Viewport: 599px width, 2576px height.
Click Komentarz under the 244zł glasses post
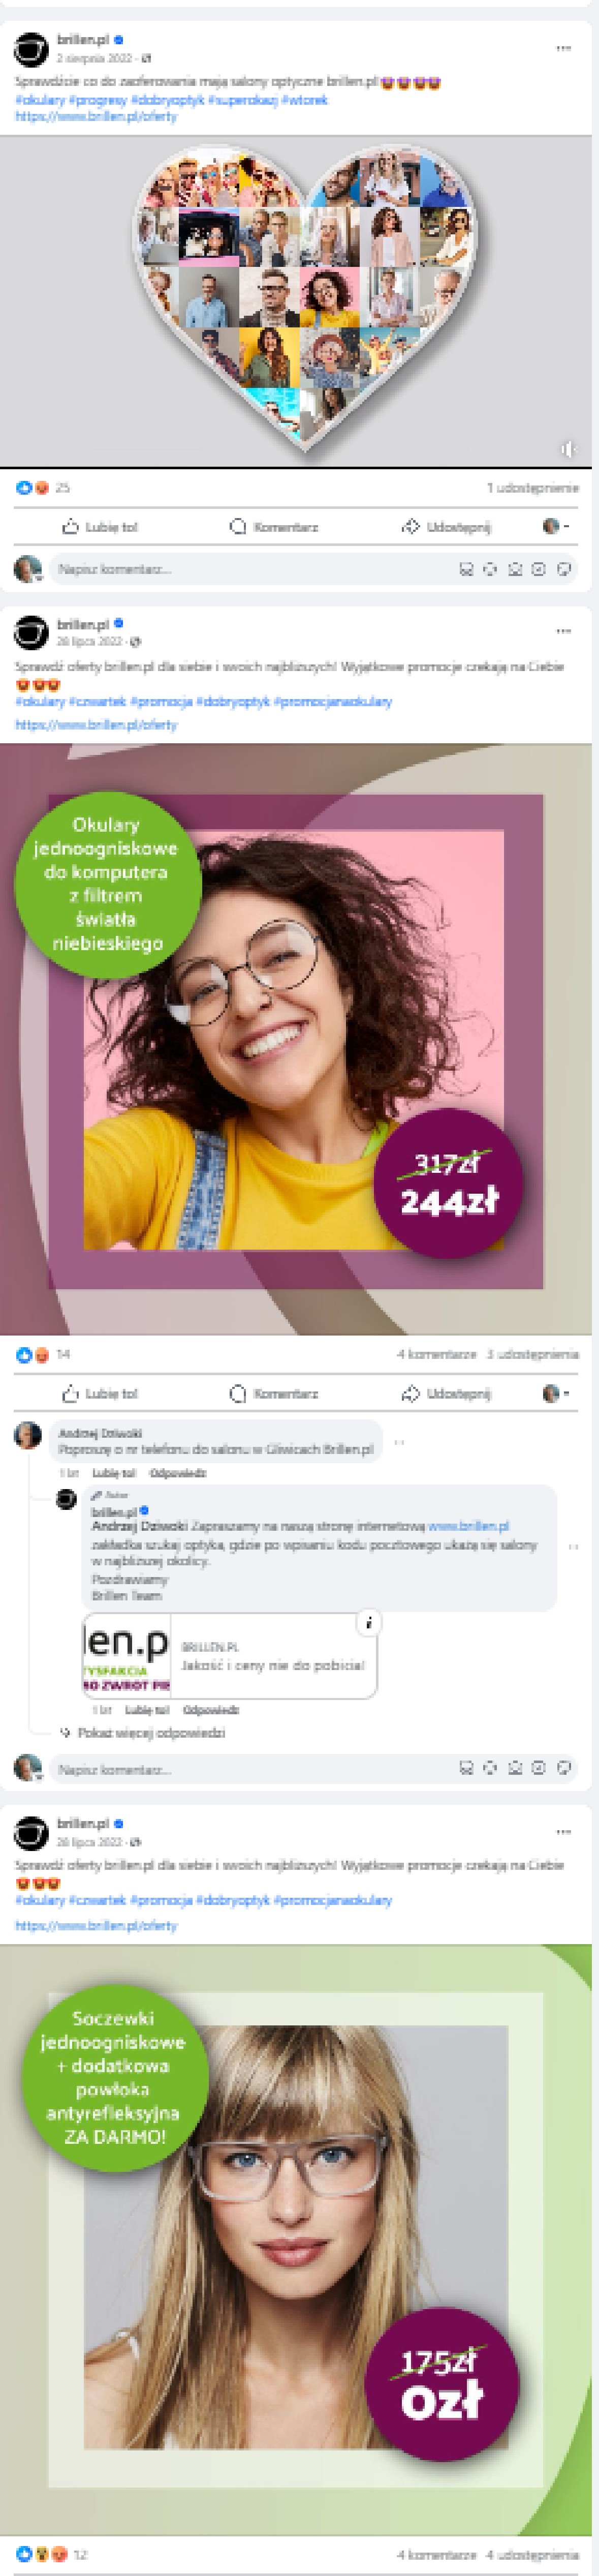click(274, 1393)
